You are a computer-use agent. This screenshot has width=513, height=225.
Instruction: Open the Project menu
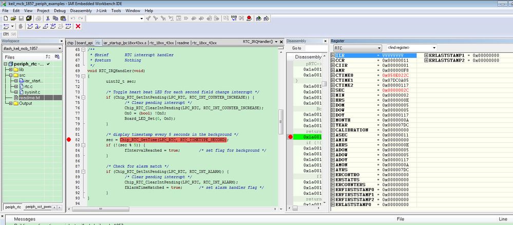(43, 10)
